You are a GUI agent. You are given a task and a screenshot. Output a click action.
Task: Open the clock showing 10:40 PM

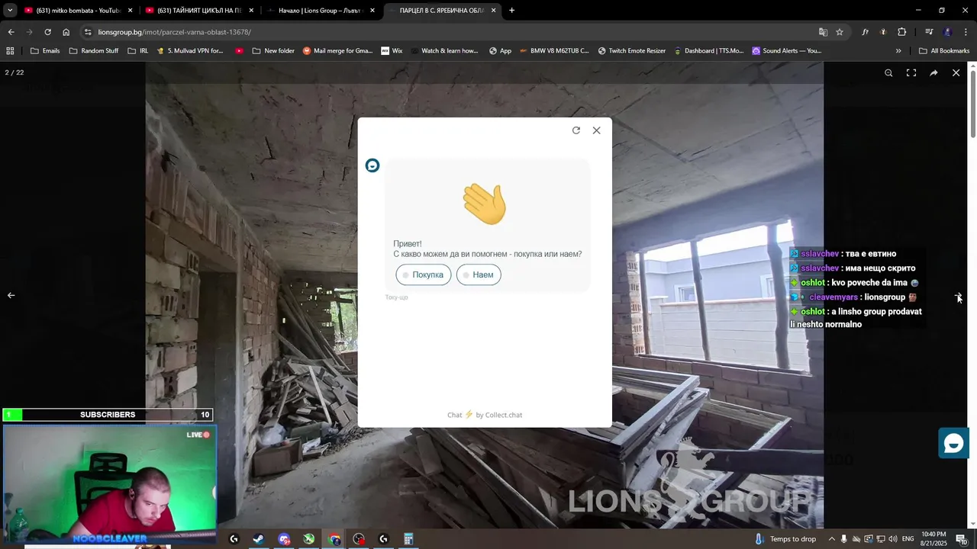pos(933,538)
